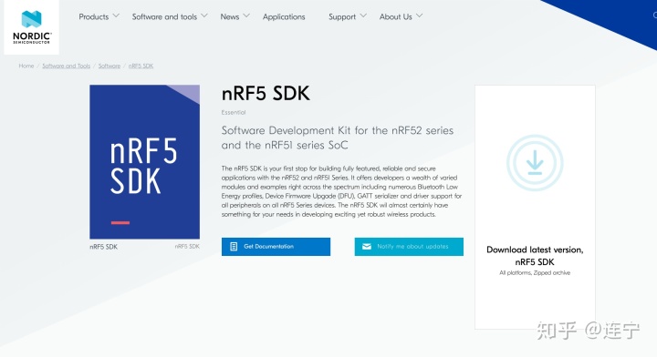Follow Software and Tools breadcrumb link
Screen dimensions: 657x357
coord(67,66)
